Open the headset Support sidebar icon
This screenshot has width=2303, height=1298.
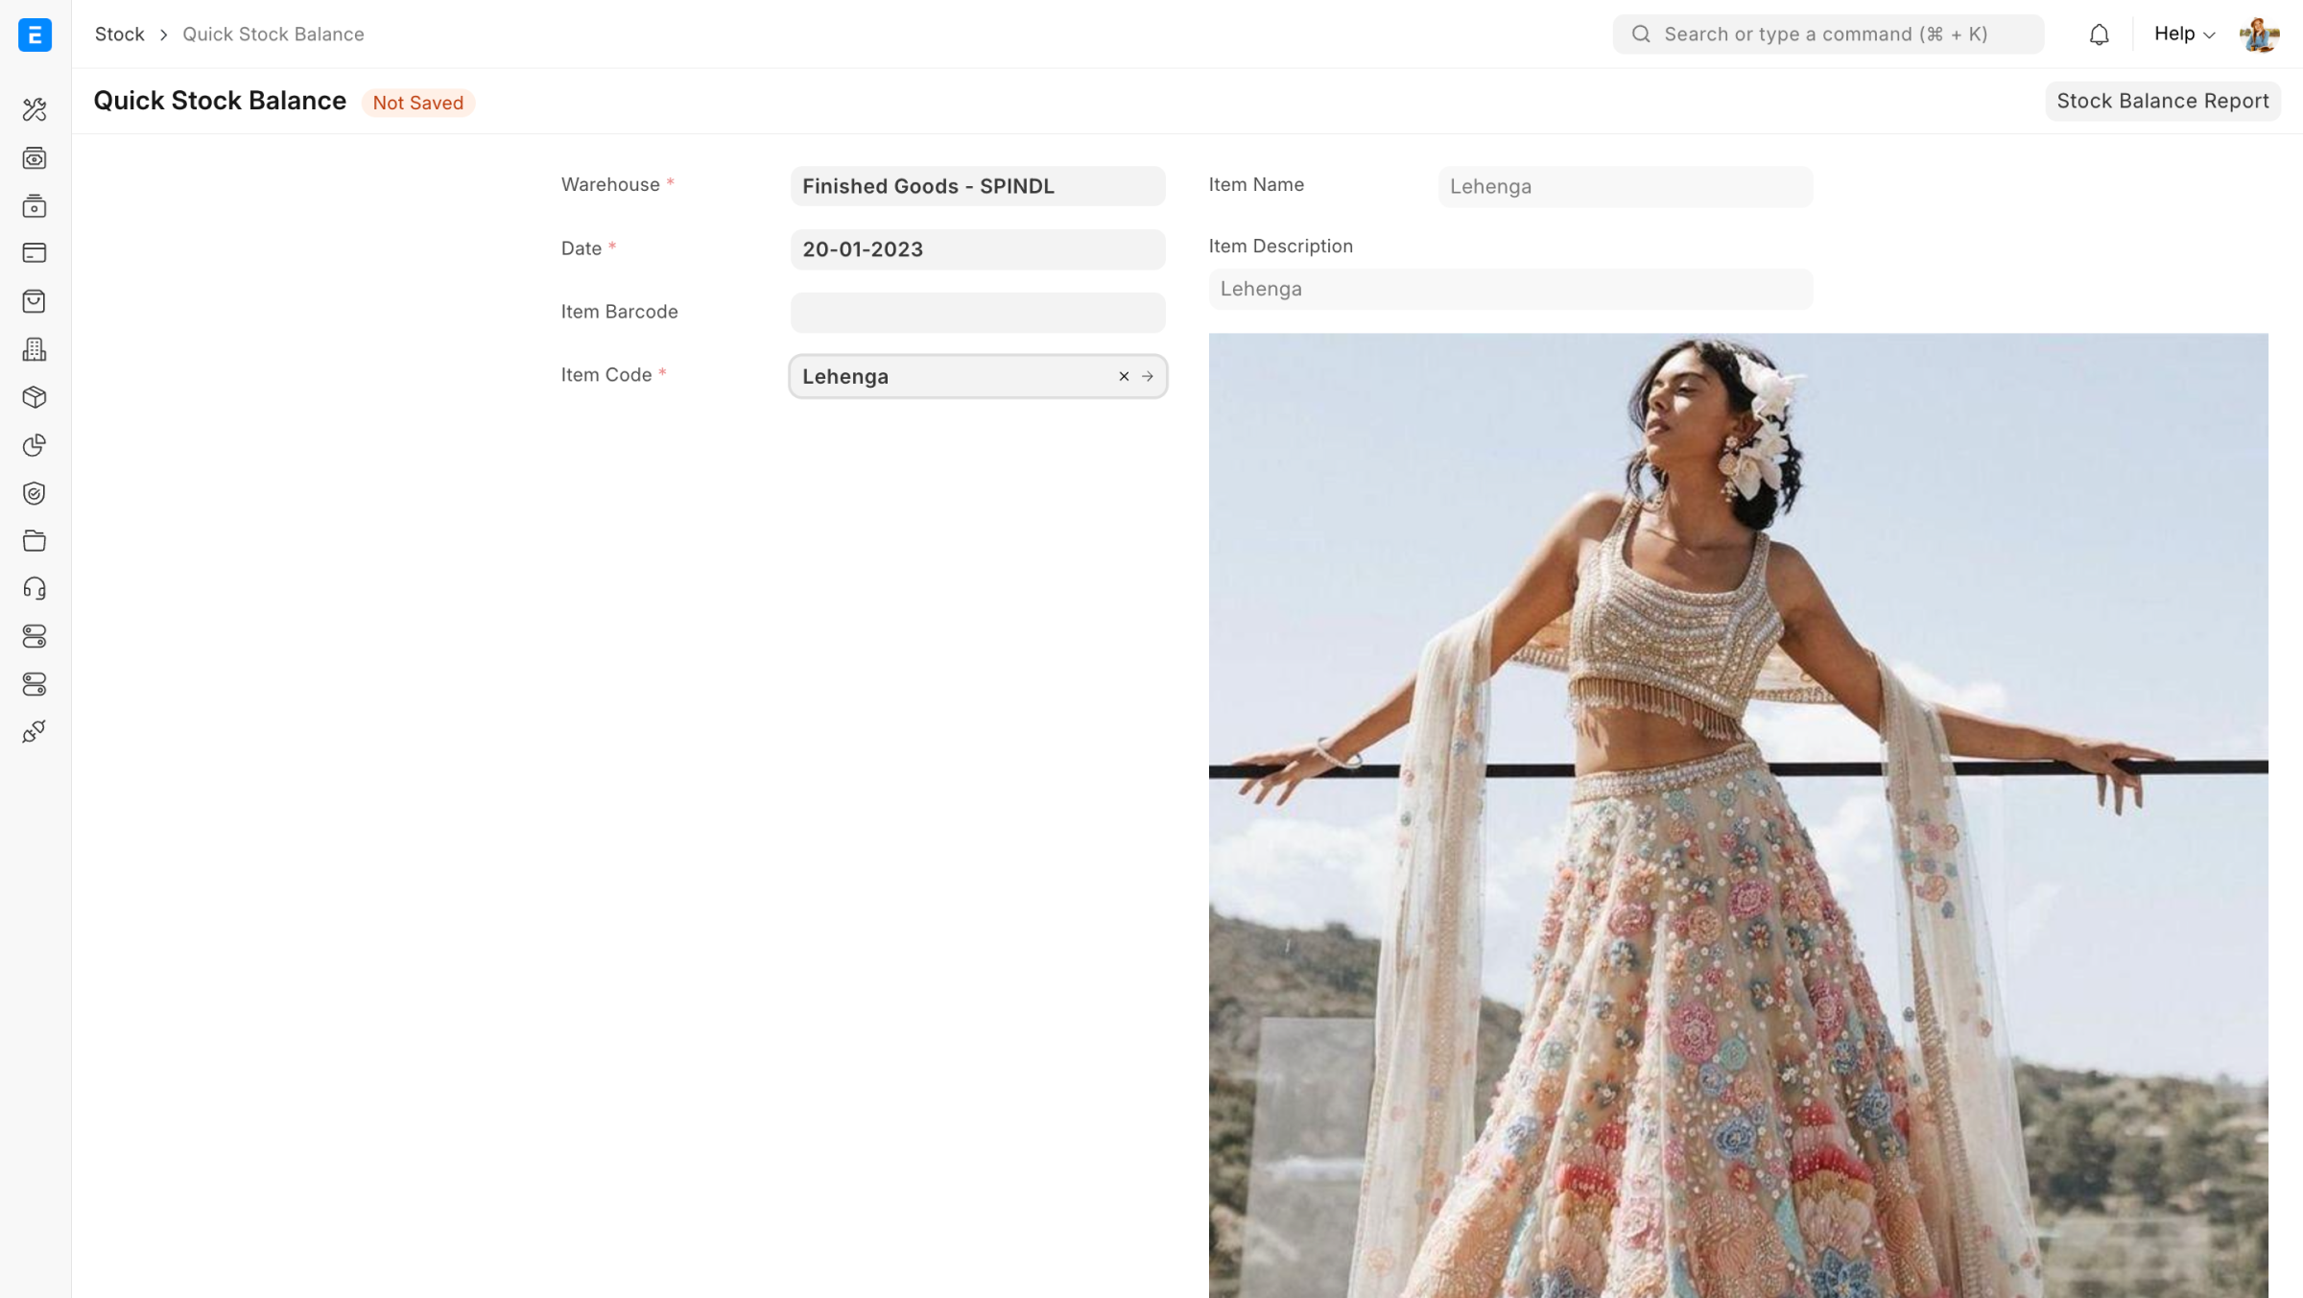click(35, 589)
